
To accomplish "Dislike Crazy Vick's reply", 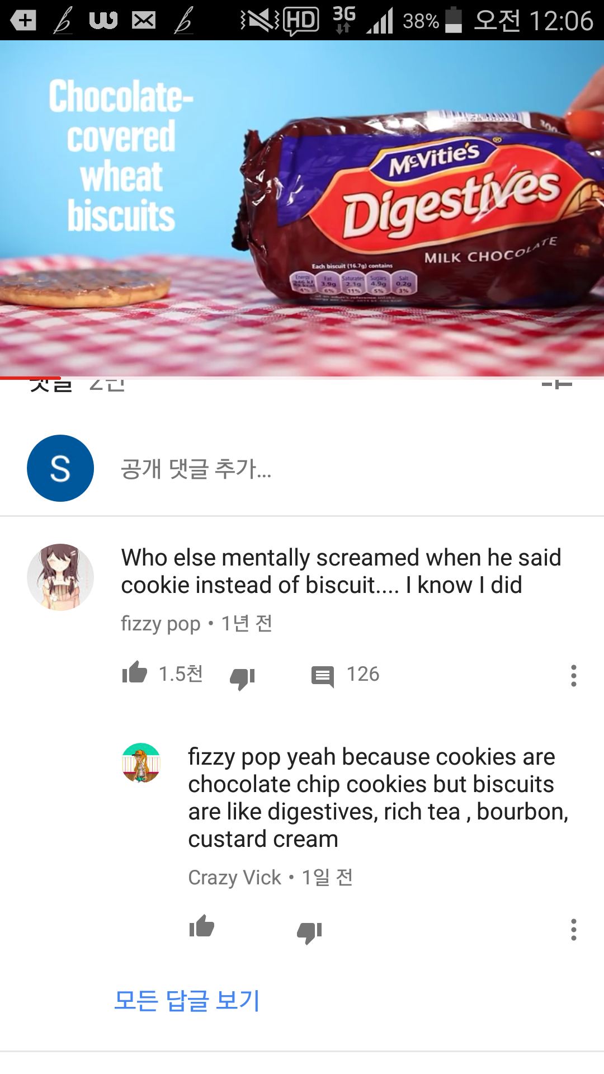I will coord(309,932).
